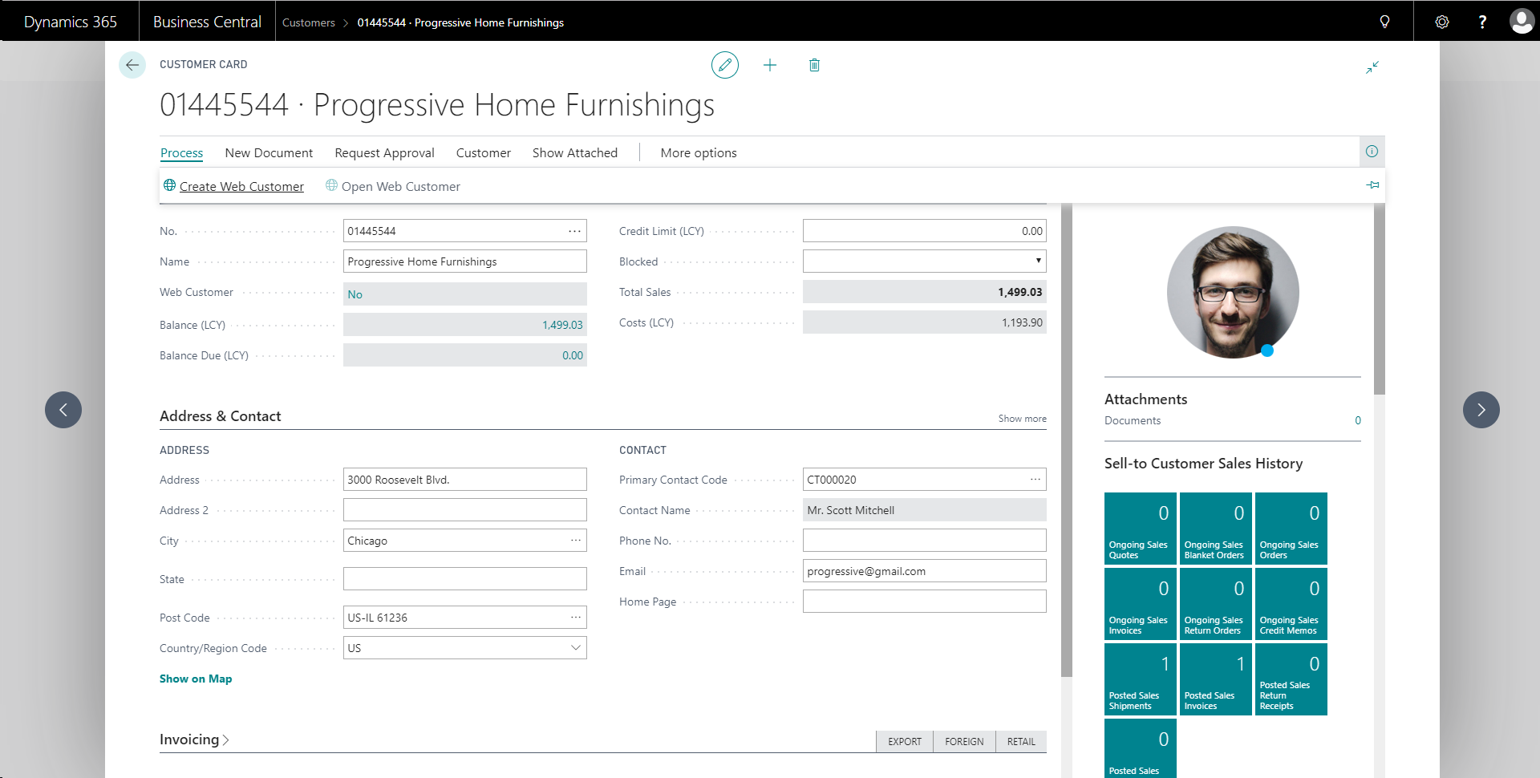Click the Show on Map link
Viewport: 1540px width, 778px height.
click(x=196, y=679)
